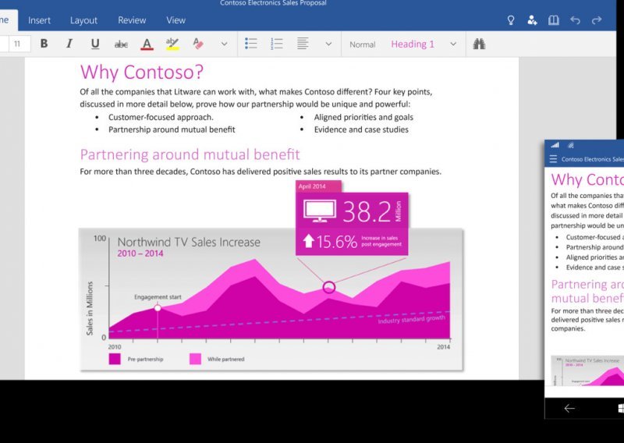Toggle Bold formatting
This screenshot has width=624, height=443.
(44, 44)
